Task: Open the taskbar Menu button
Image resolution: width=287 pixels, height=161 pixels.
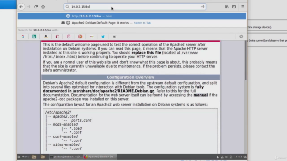Action: coord(23,157)
